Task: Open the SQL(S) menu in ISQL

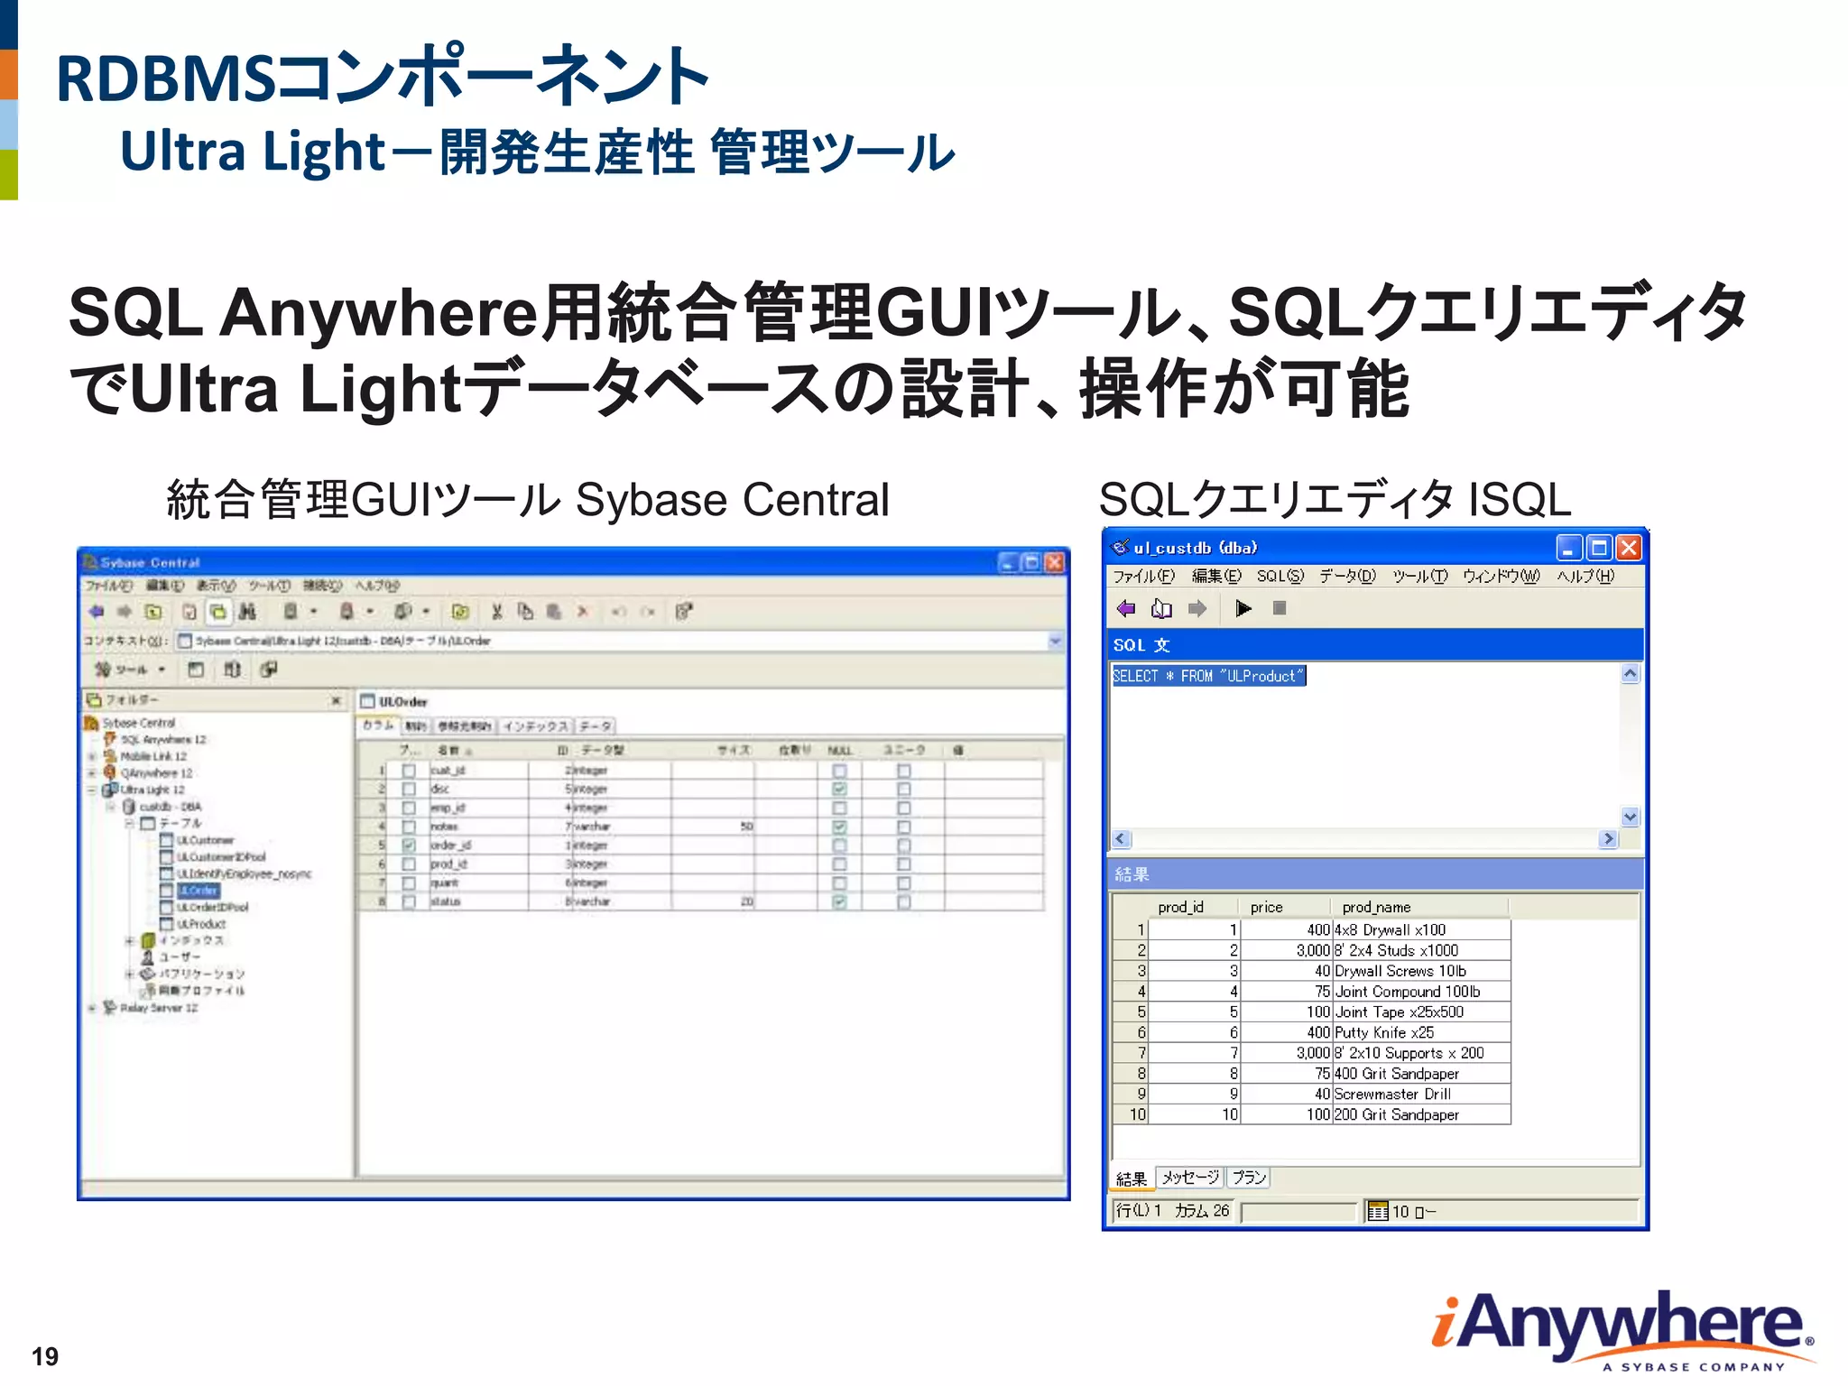Action: coord(1280,576)
